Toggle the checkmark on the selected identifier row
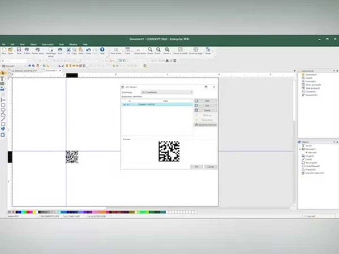The height and width of the screenshot is (254, 339). (125, 104)
